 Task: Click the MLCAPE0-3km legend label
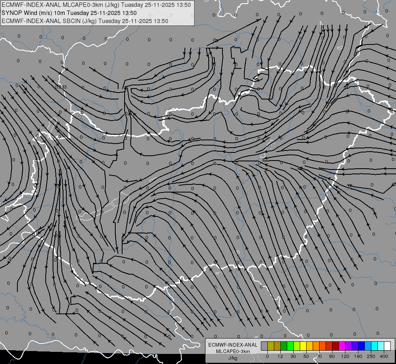pos(233,351)
